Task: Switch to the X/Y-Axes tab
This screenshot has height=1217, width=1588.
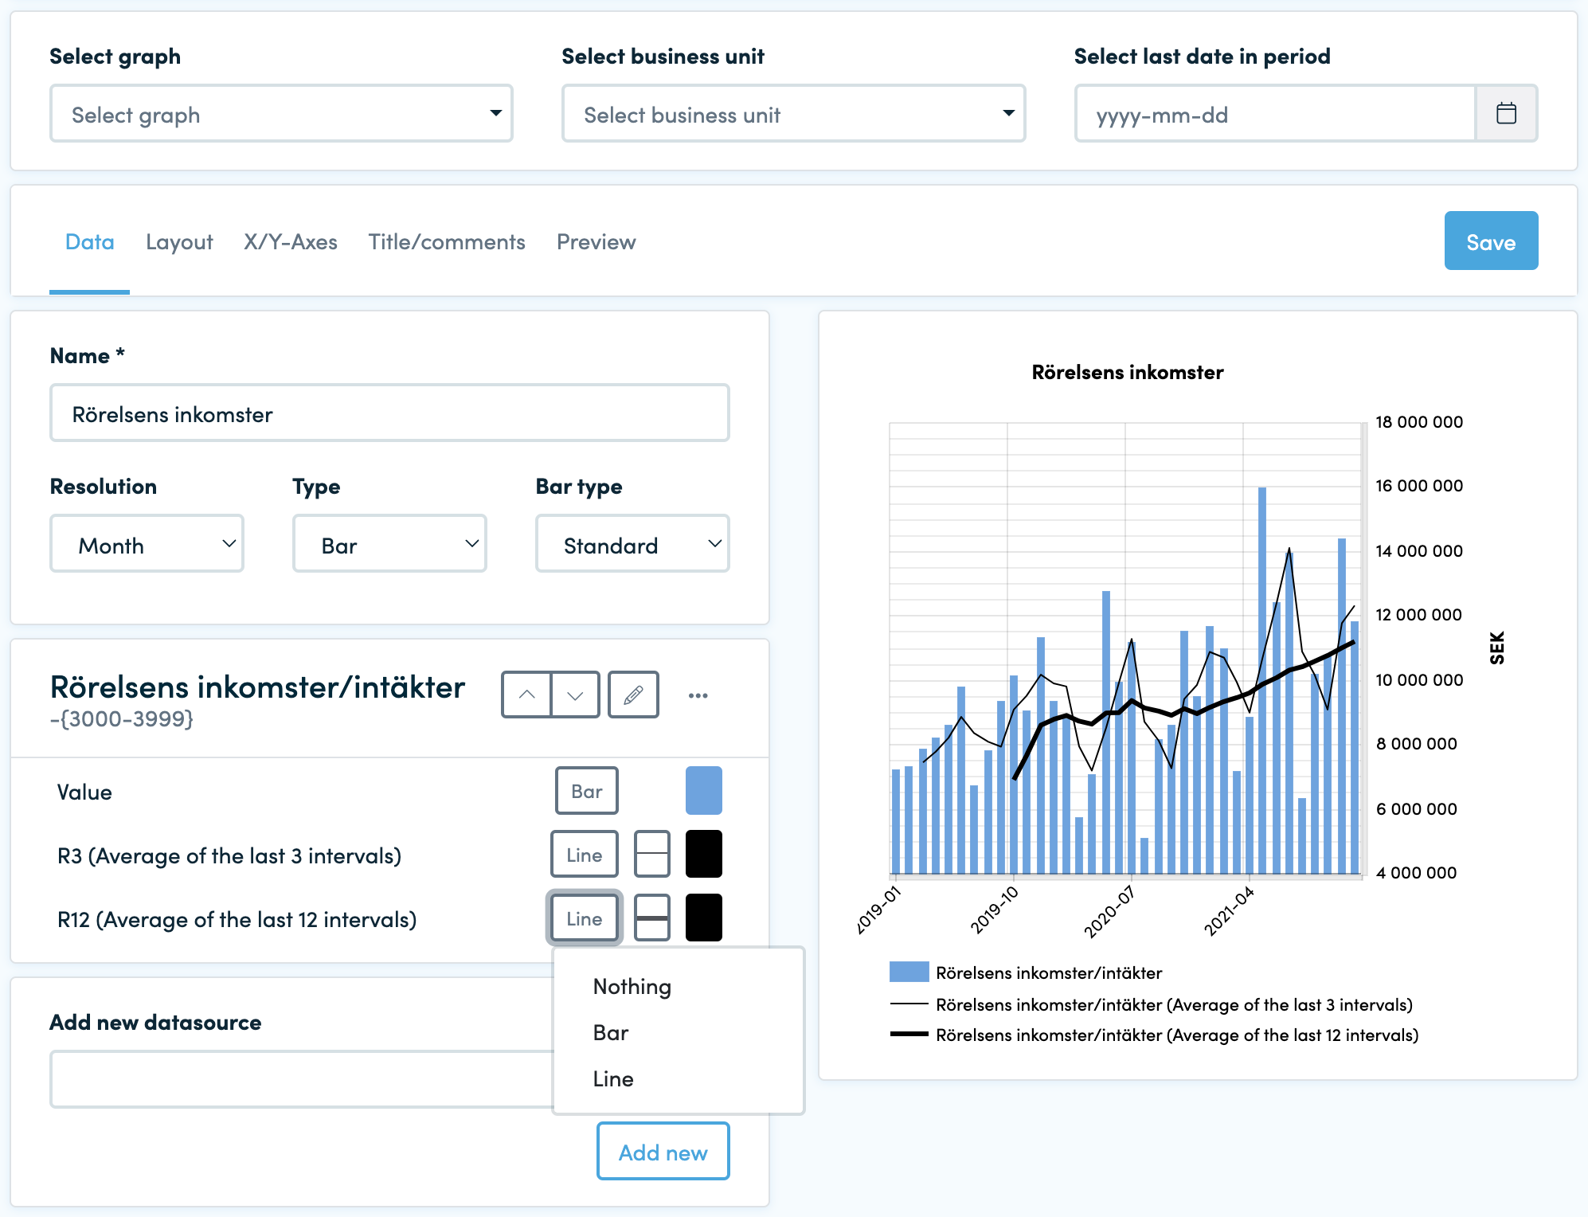Action: point(291,241)
